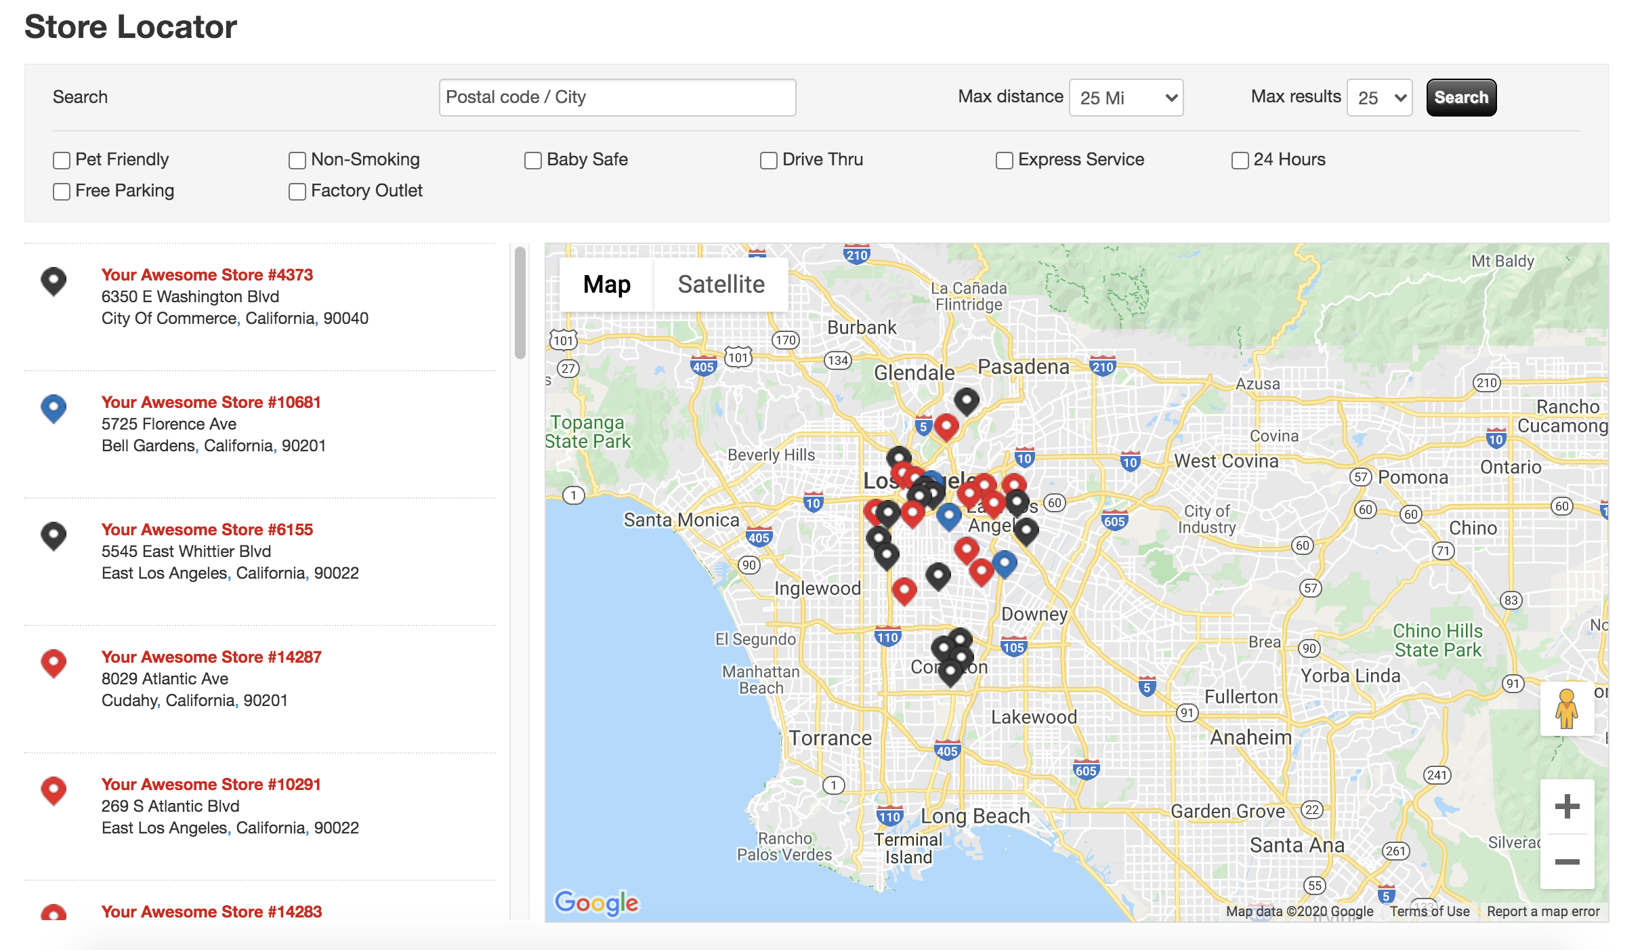The height and width of the screenshot is (950, 1642).
Task: Focus the Postal code / City field
Action: pos(617,98)
